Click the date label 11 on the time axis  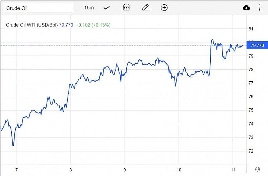233,170
